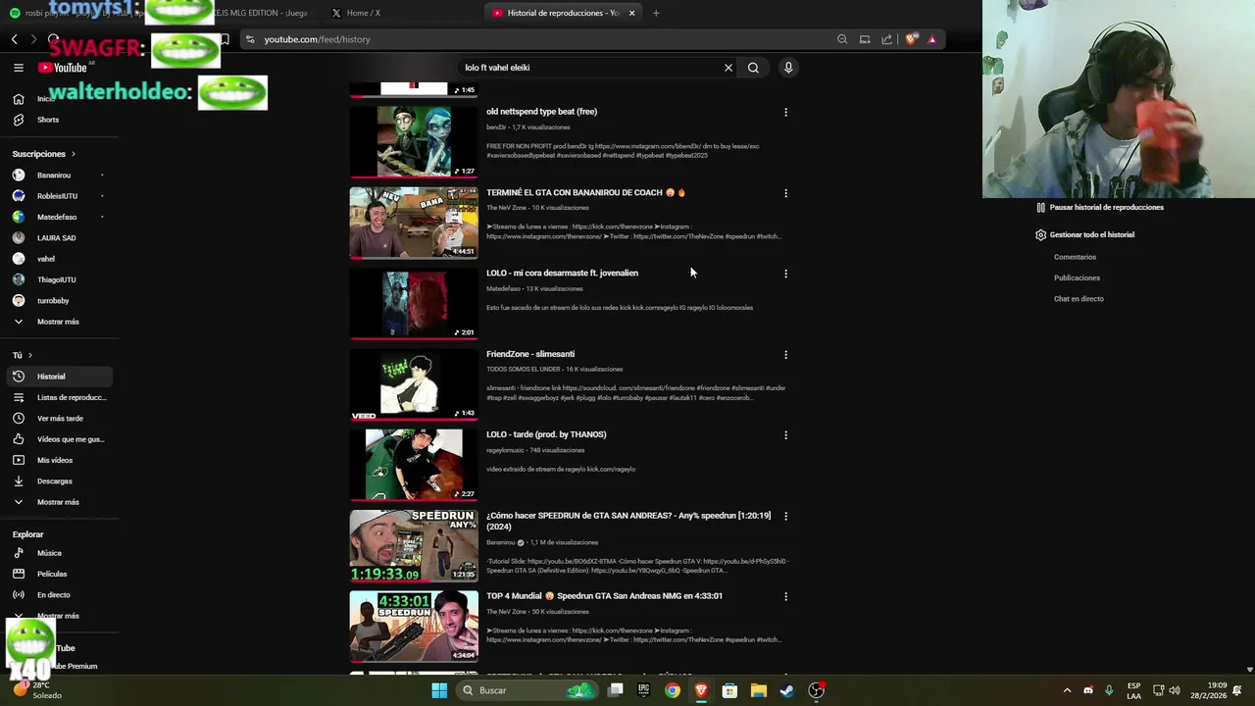Open the YouTube hamburger guide menu

18,68
